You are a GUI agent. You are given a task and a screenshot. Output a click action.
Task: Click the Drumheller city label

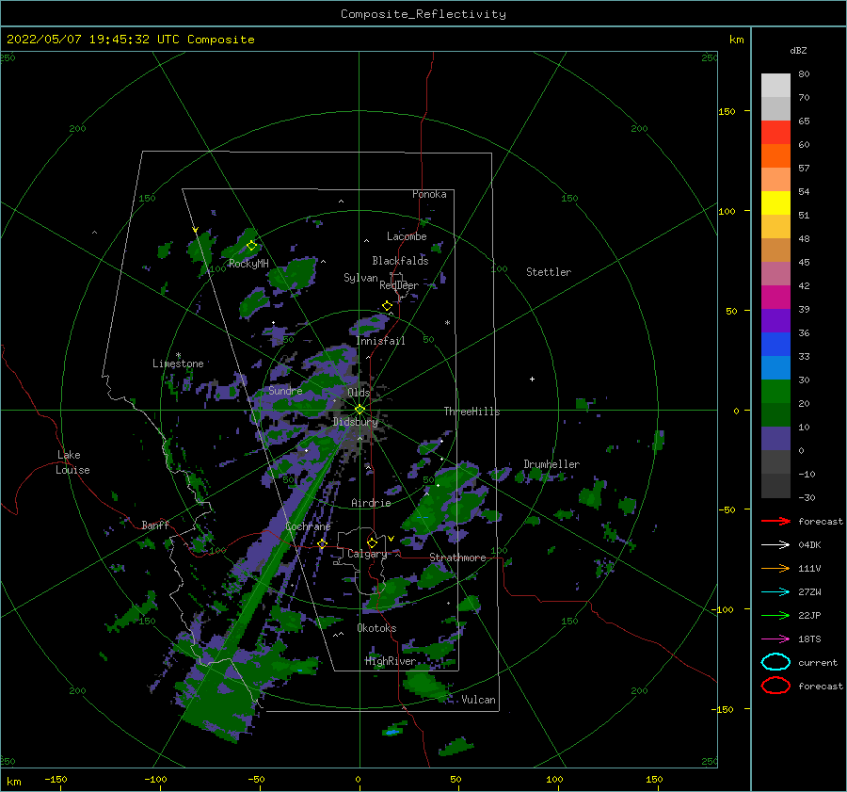click(551, 464)
